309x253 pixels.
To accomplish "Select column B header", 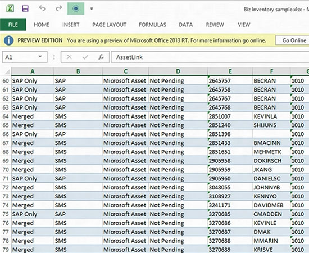I will pyautogui.click(x=78, y=71).
